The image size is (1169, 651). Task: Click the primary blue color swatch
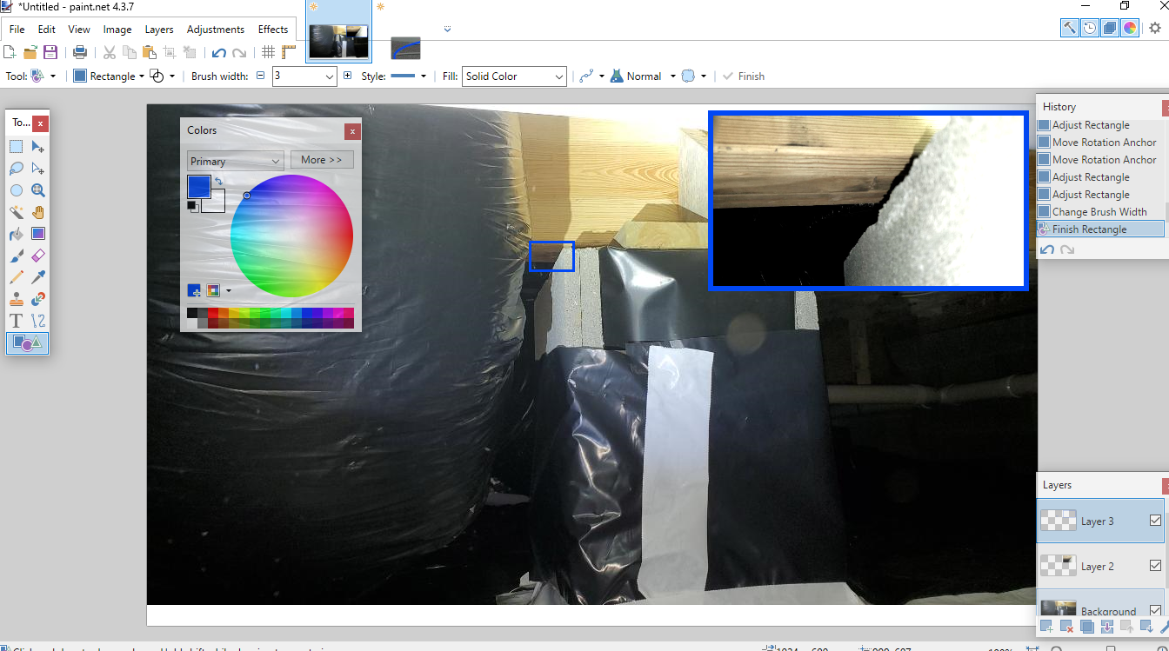point(198,186)
